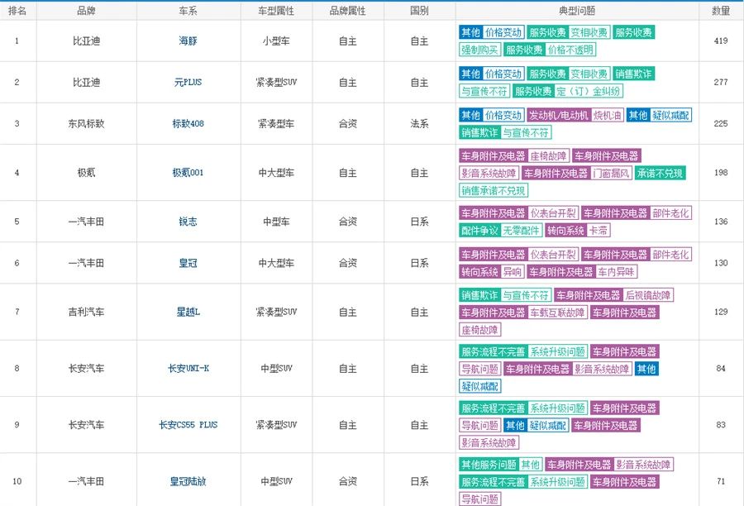Click the 典型问题 column header
Screen dimensions: 744x506
tap(577, 11)
